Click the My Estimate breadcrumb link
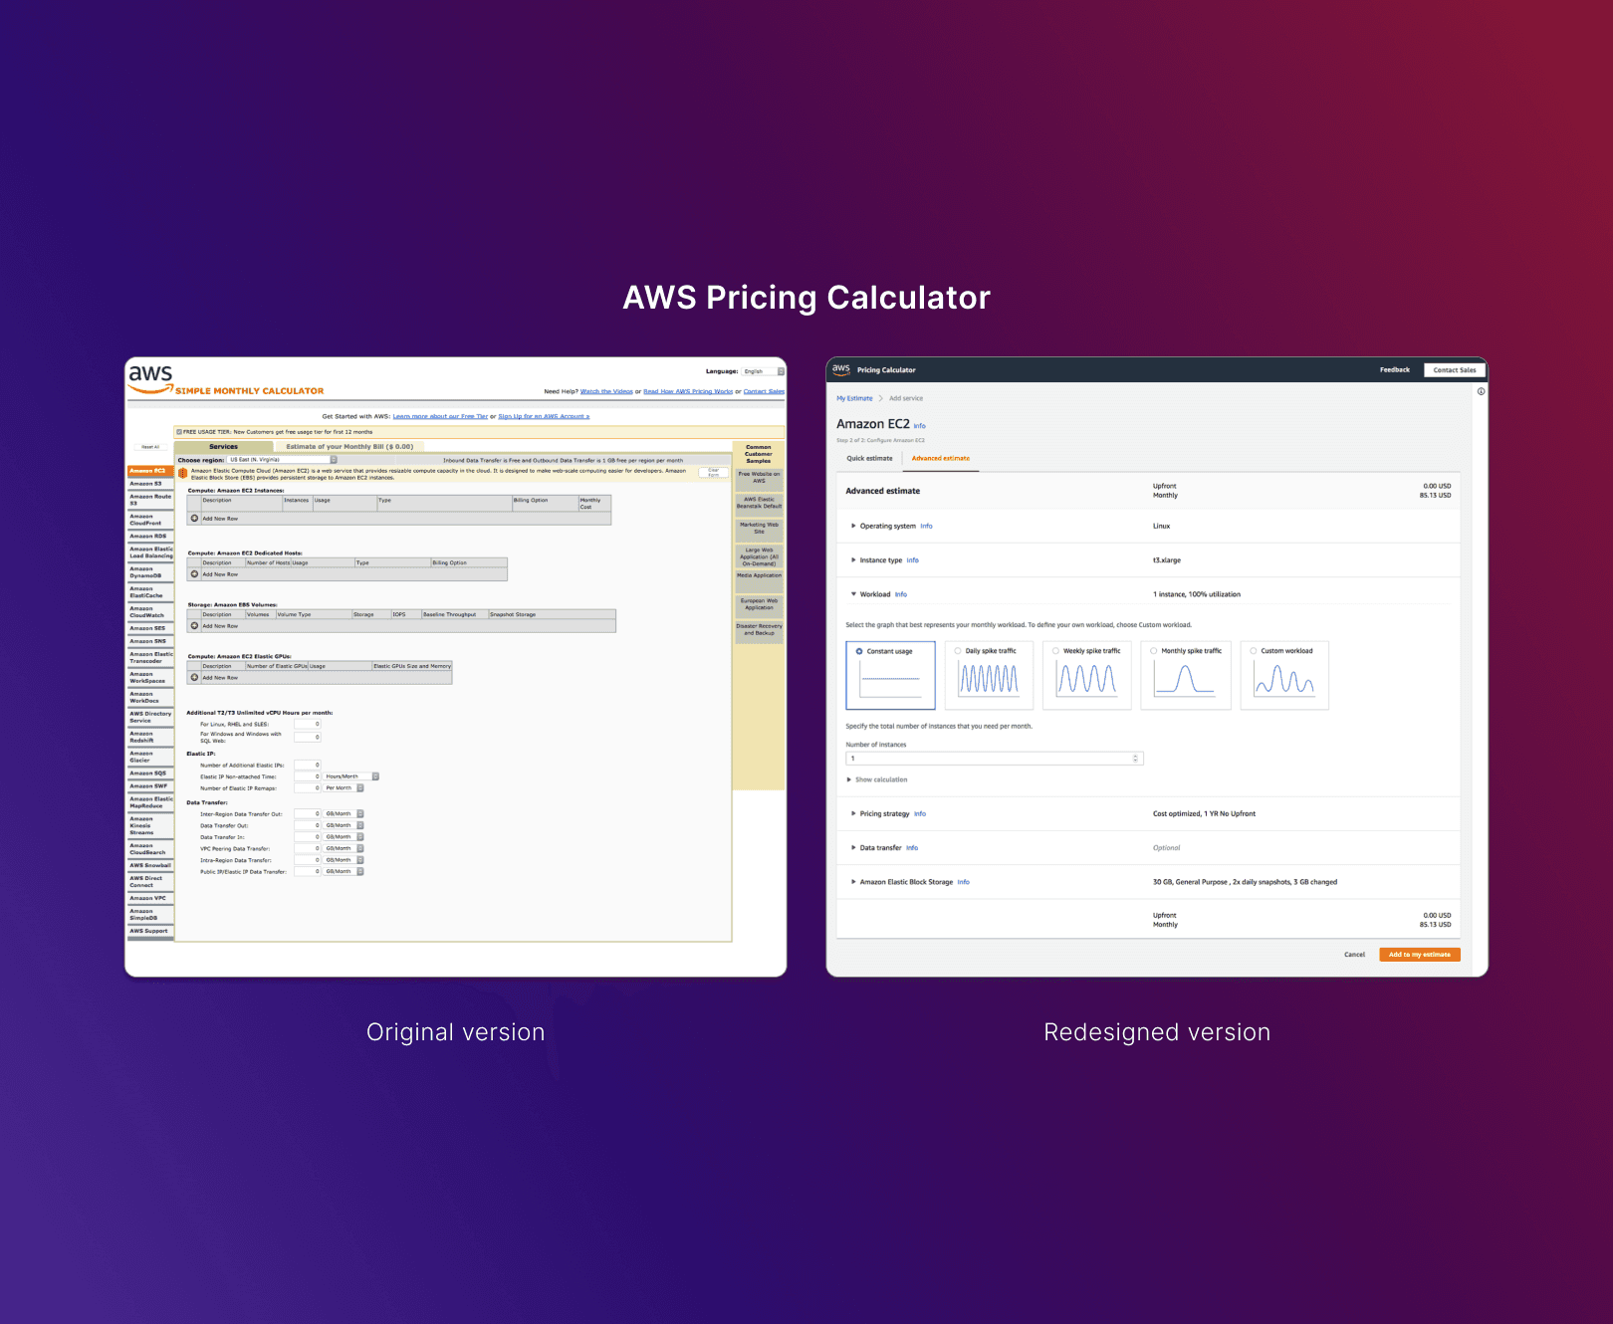Viewport: 1613px width, 1324px height. pos(854,398)
